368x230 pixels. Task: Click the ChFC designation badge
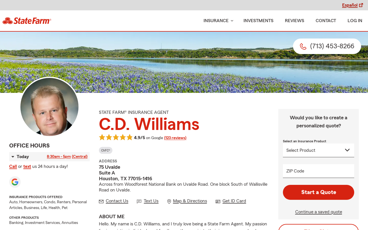click(x=106, y=150)
